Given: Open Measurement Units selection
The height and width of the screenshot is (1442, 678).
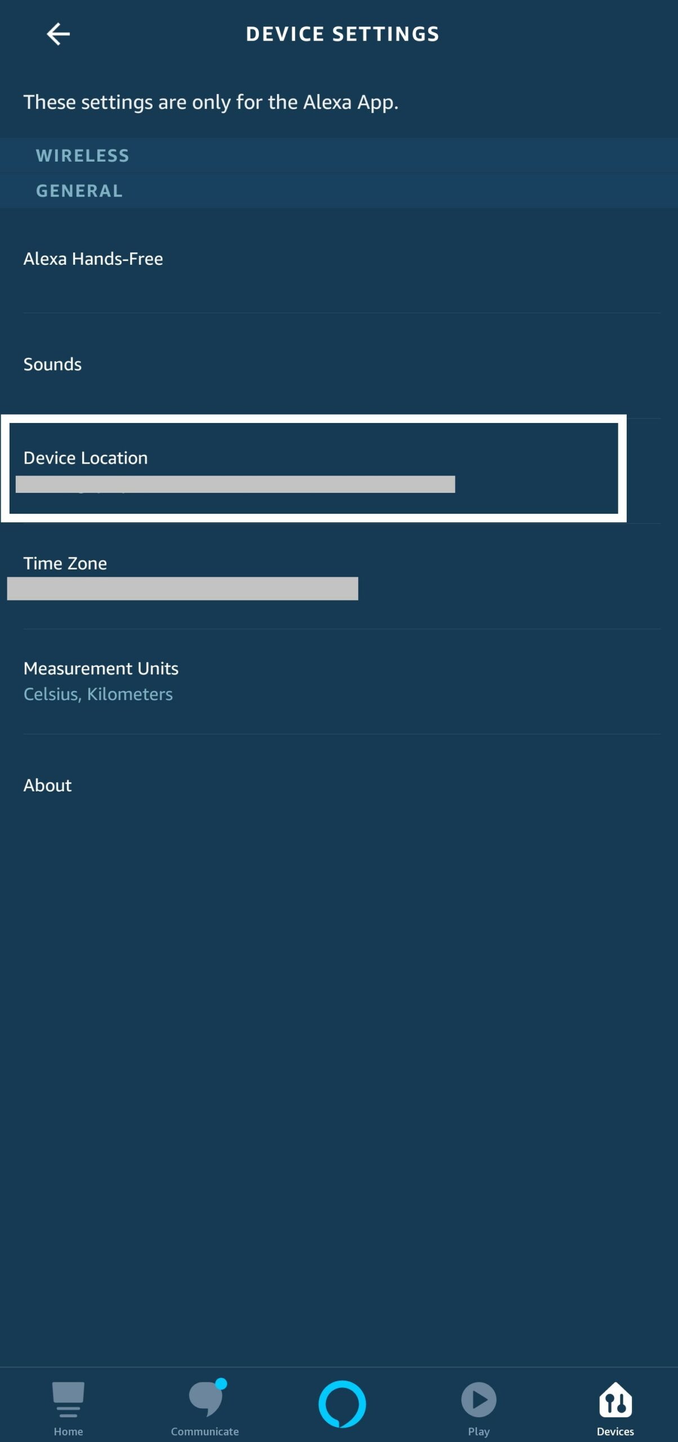Looking at the screenshot, I should pyautogui.click(x=101, y=668).
